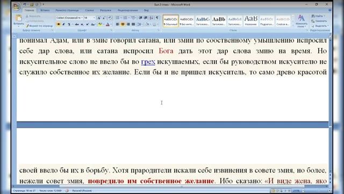
Task: Toggle Align Left paragraph button
Action: [x=118, y=24]
